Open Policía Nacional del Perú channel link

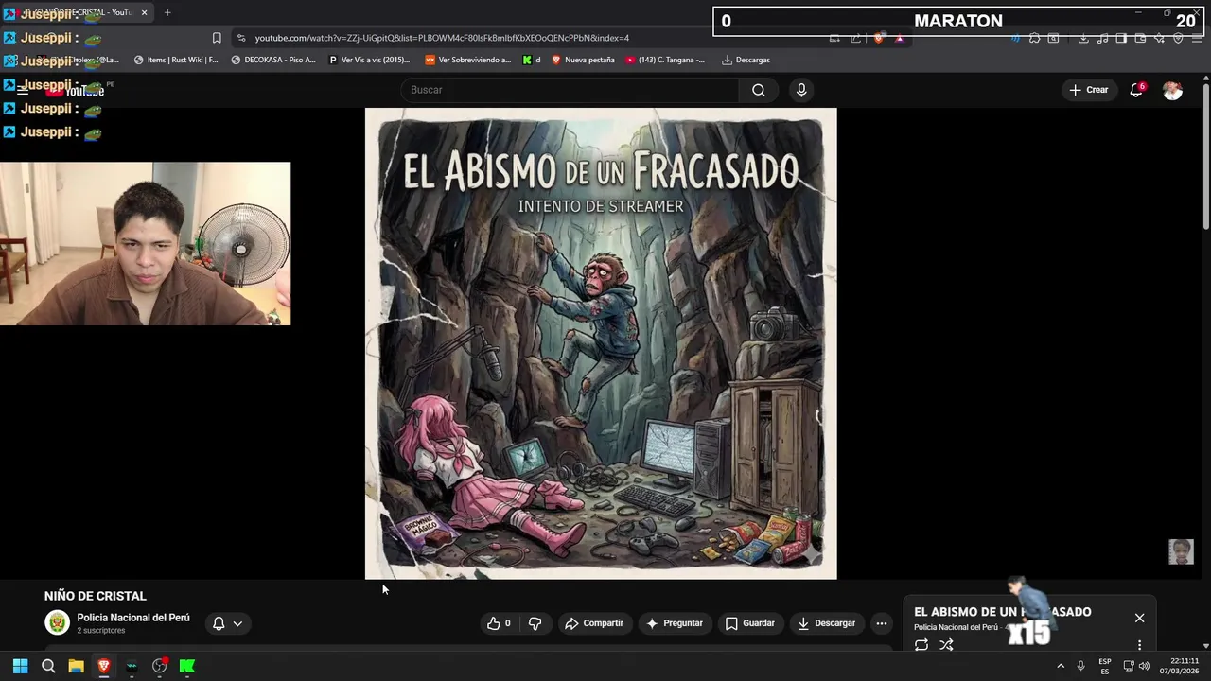pos(133,618)
